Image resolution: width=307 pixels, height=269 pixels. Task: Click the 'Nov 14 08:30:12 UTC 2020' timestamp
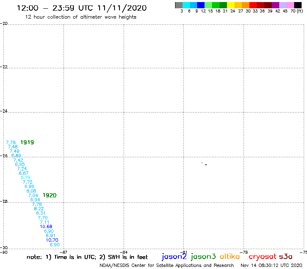coord(271,265)
